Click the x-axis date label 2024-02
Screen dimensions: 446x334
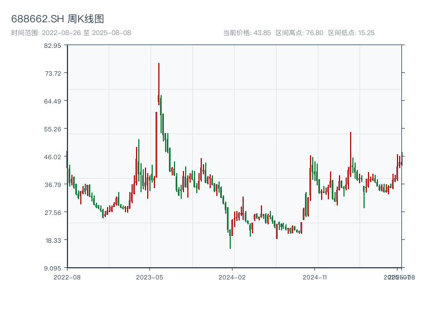click(x=232, y=277)
